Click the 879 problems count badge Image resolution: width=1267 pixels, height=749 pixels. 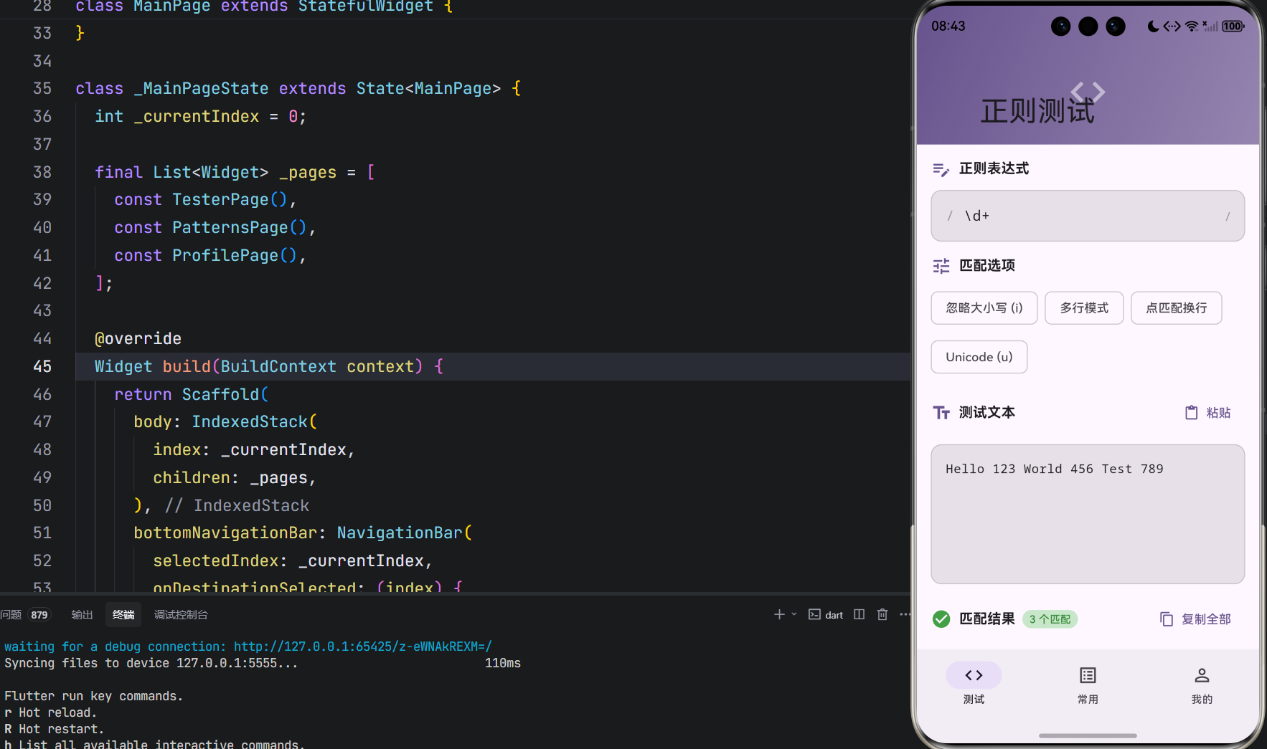tap(39, 614)
